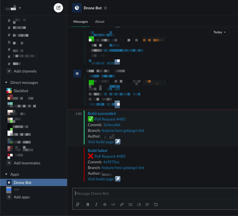This screenshot has width=238, height=216.
Task: Select the Messages tab
Action: [x=81, y=22]
